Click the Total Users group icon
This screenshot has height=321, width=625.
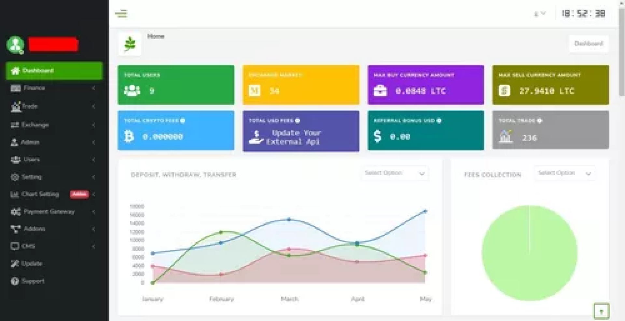click(x=132, y=90)
